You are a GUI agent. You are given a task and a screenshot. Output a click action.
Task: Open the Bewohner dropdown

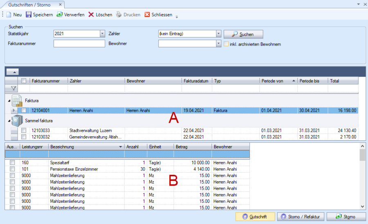point(218,44)
